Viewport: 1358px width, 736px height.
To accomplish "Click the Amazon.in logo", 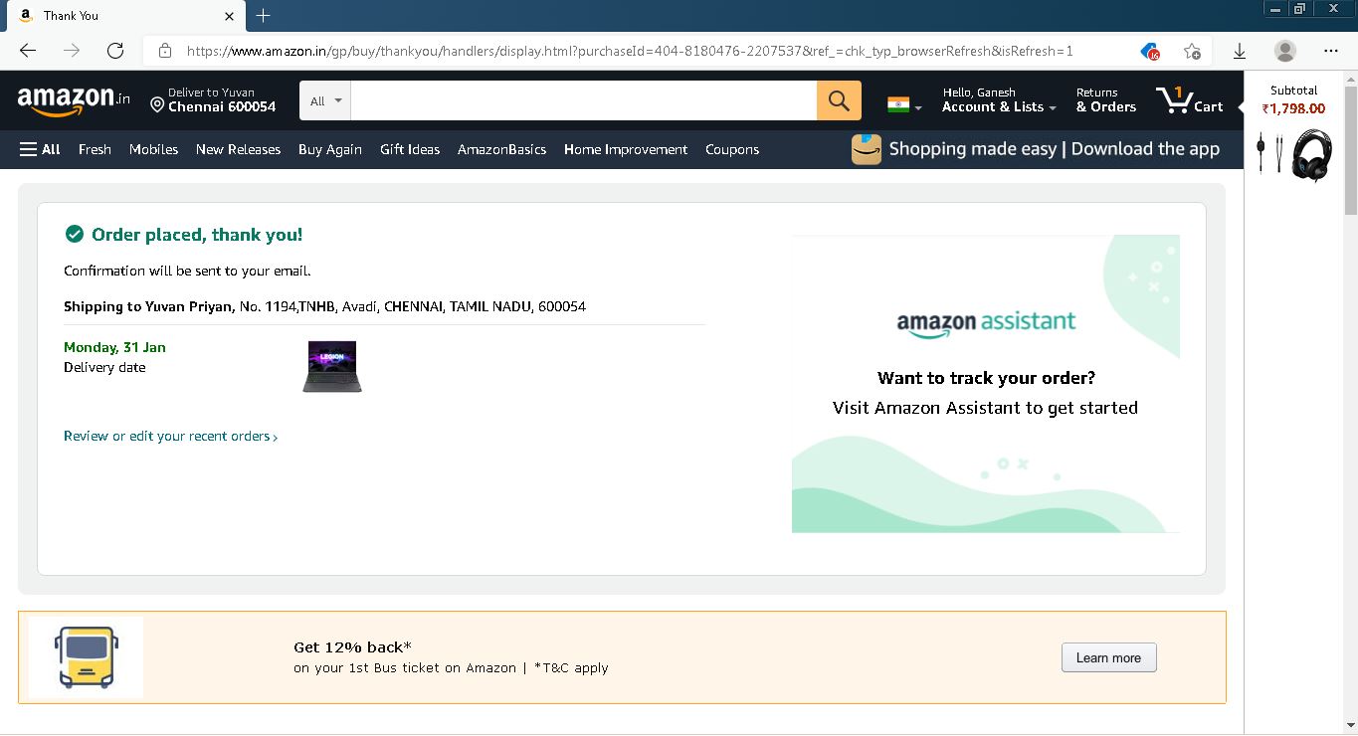I will pyautogui.click(x=74, y=99).
